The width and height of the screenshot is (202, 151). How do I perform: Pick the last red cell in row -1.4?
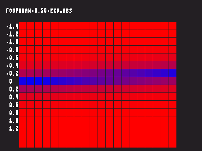[x=173, y=26]
